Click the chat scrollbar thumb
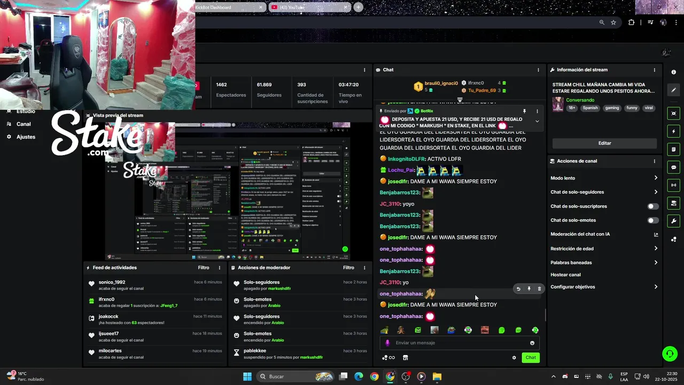684x385 pixels. [545, 315]
